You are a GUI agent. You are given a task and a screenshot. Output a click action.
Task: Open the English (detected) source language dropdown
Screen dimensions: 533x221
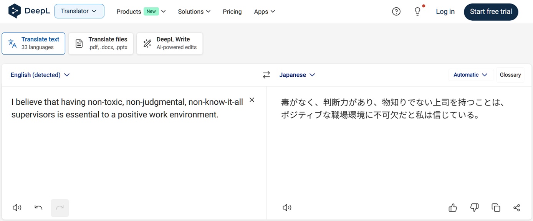40,75
